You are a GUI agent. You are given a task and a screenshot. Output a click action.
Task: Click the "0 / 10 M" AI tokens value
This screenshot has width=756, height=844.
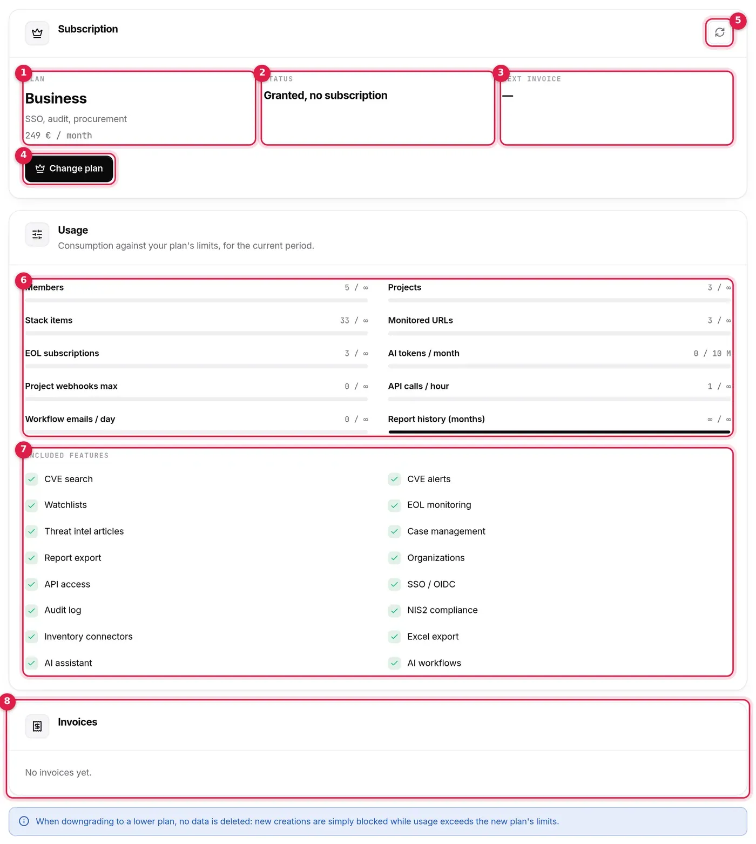(x=712, y=354)
